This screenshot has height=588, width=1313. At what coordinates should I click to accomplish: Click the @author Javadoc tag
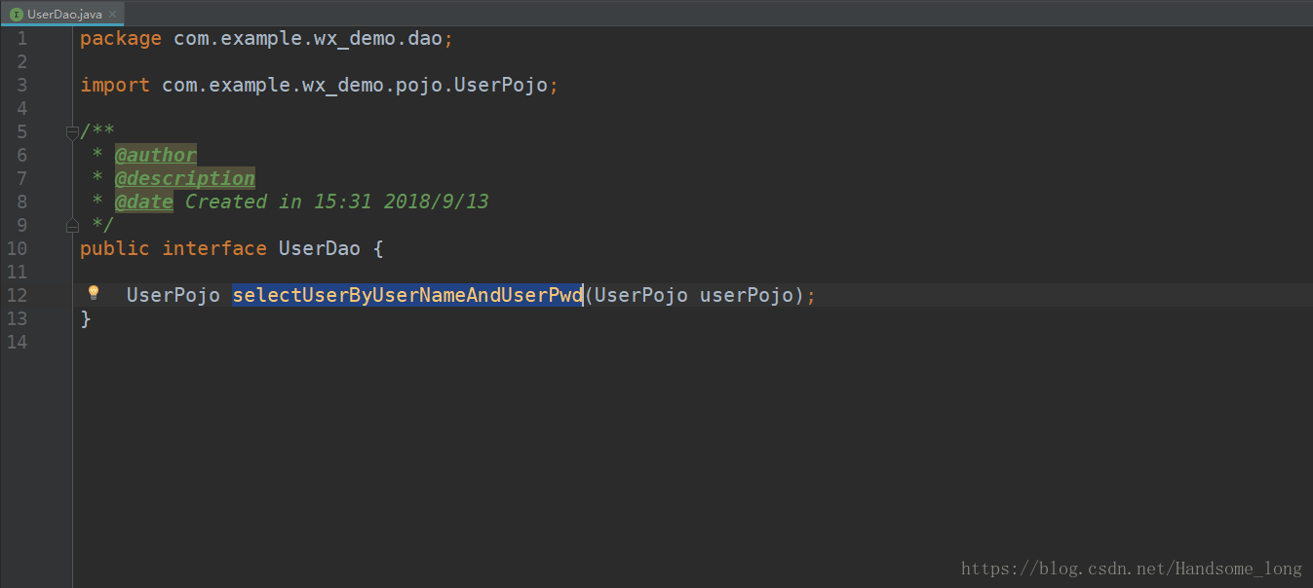coord(156,155)
